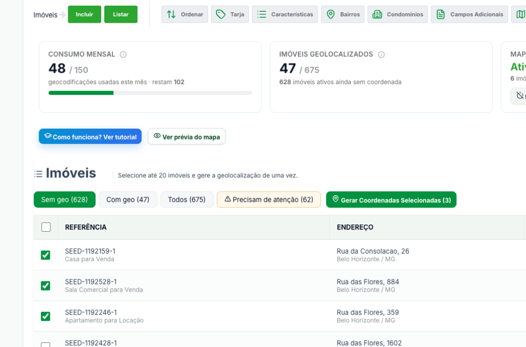Click address Rua das Flores, 1602

(x=369, y=343)
